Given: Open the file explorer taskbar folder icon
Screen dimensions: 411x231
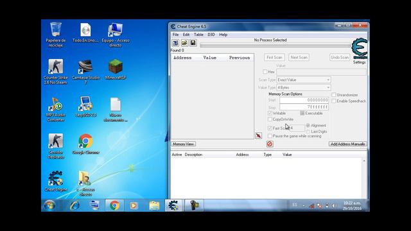Looking at the screenshot, I should [154, 205].
